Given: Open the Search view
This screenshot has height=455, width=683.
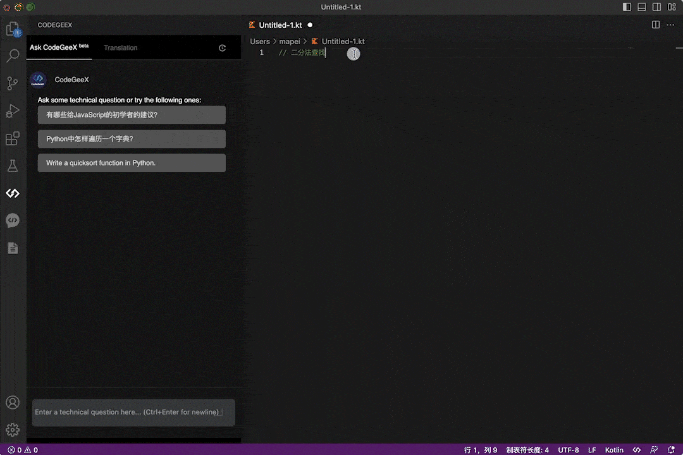Looking at the screenshot, I should coord(13,56).
